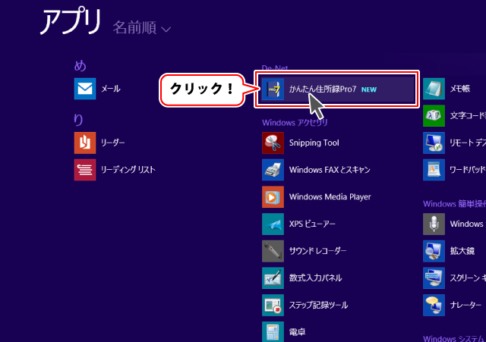The image size is (486, 342).
Task: Click the リーディング リスト label
Action: (x=128, y=170)
